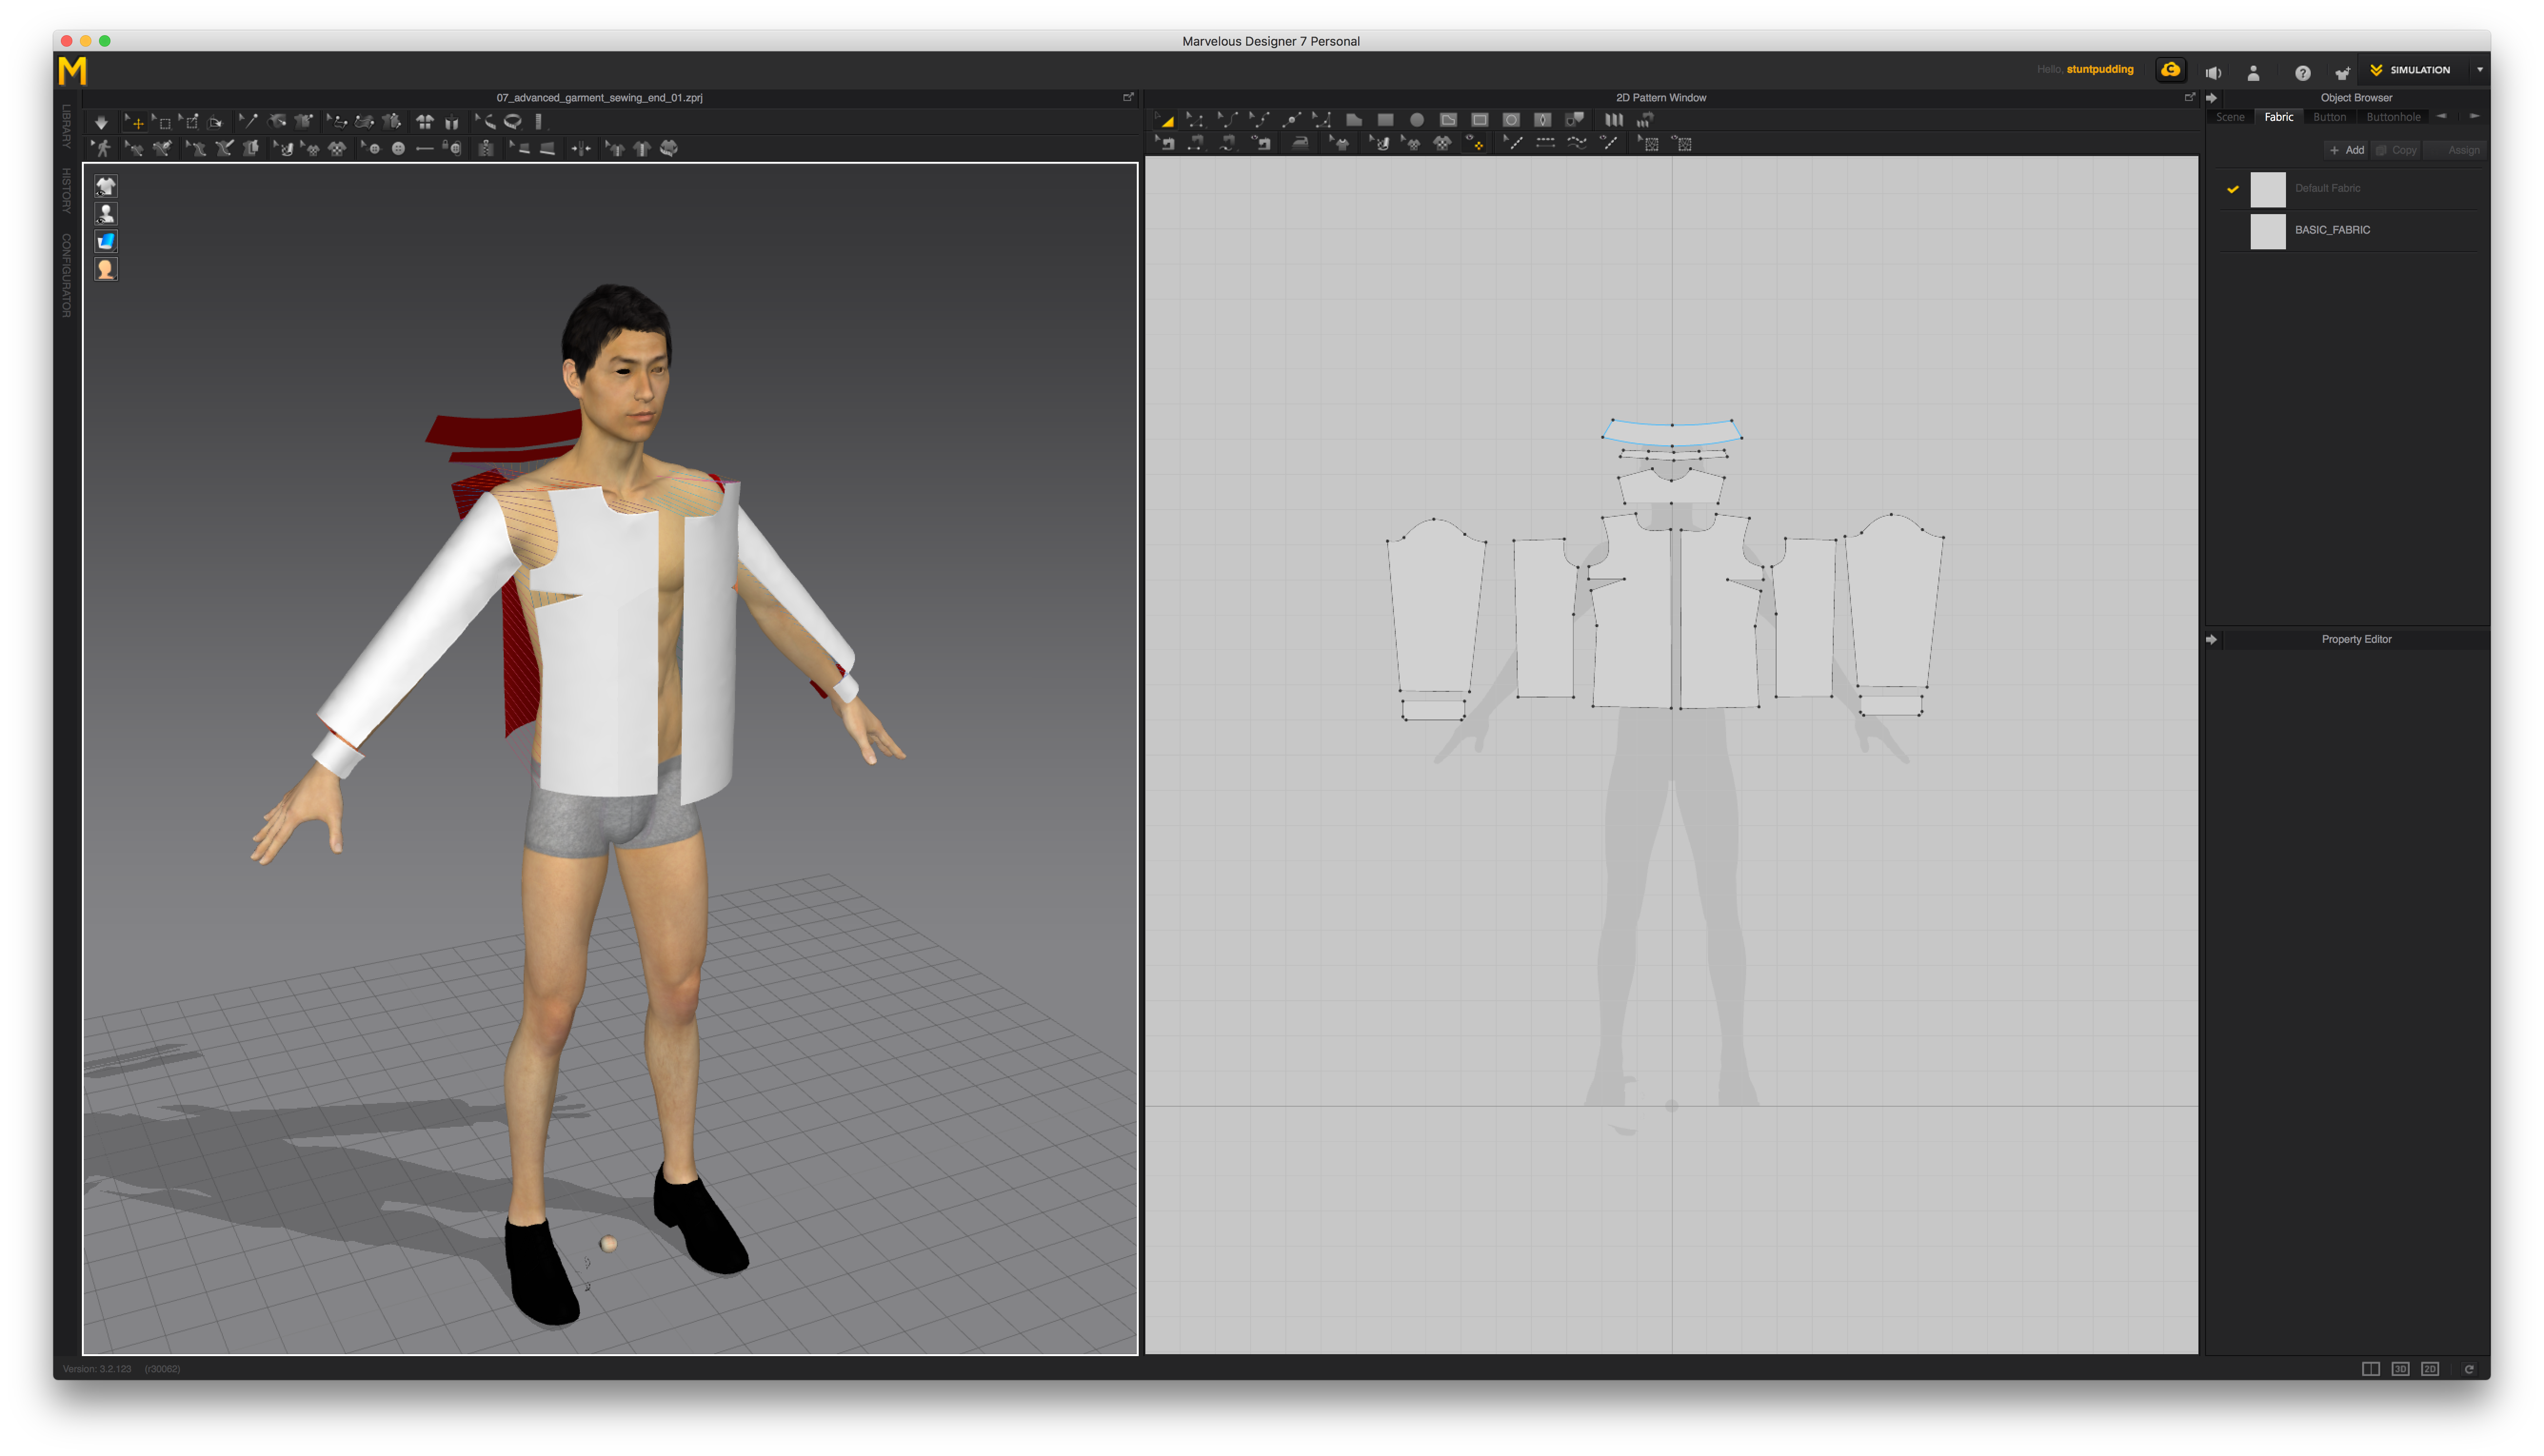The height and width of the screenshot is (1456, 2544).
Task: Select the Ellipse pattern tool
Action: [1417, 120]
